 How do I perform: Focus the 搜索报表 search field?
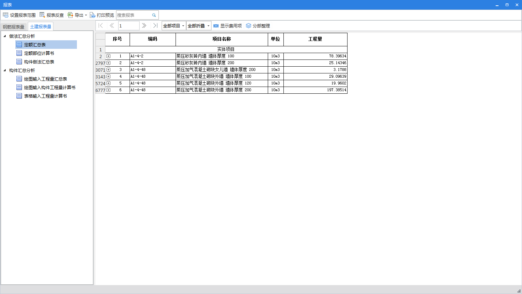[x=134, y=15]
